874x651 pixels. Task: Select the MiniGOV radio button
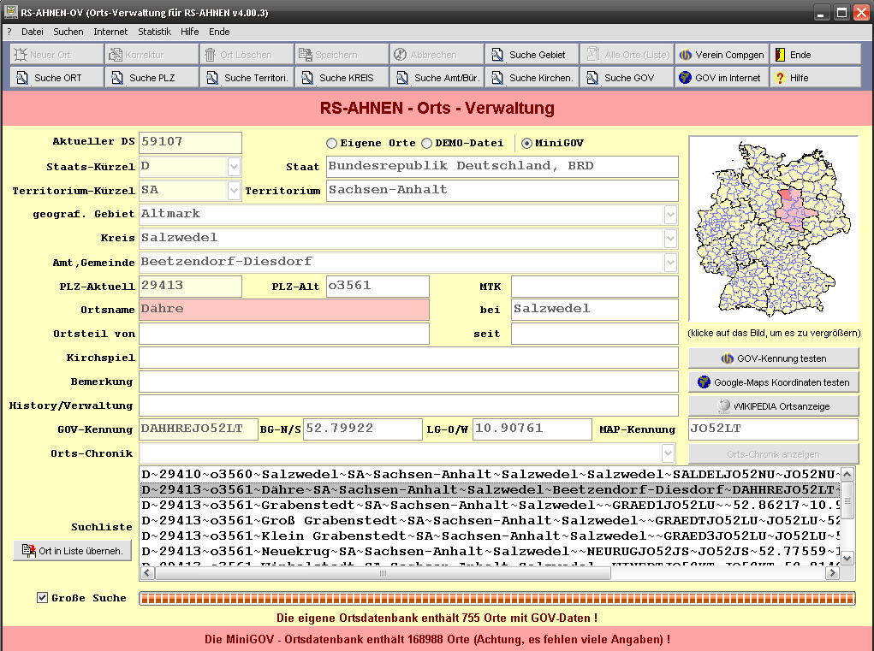pyautogui.click(x=526, y=143)
